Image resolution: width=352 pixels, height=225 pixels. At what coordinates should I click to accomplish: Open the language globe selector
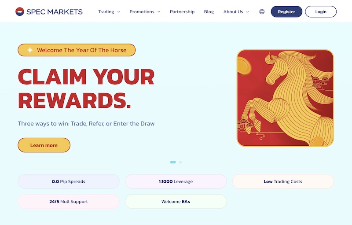(x=262, y=11)
